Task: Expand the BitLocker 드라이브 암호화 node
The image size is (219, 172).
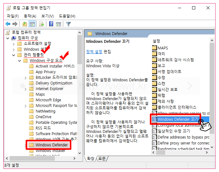Action: click(25, 78)
